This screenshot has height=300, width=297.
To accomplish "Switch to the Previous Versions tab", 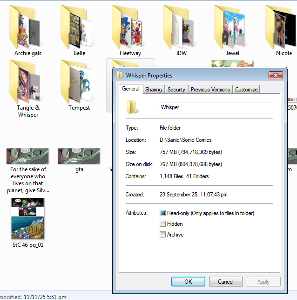I will [x=210, y=90].
